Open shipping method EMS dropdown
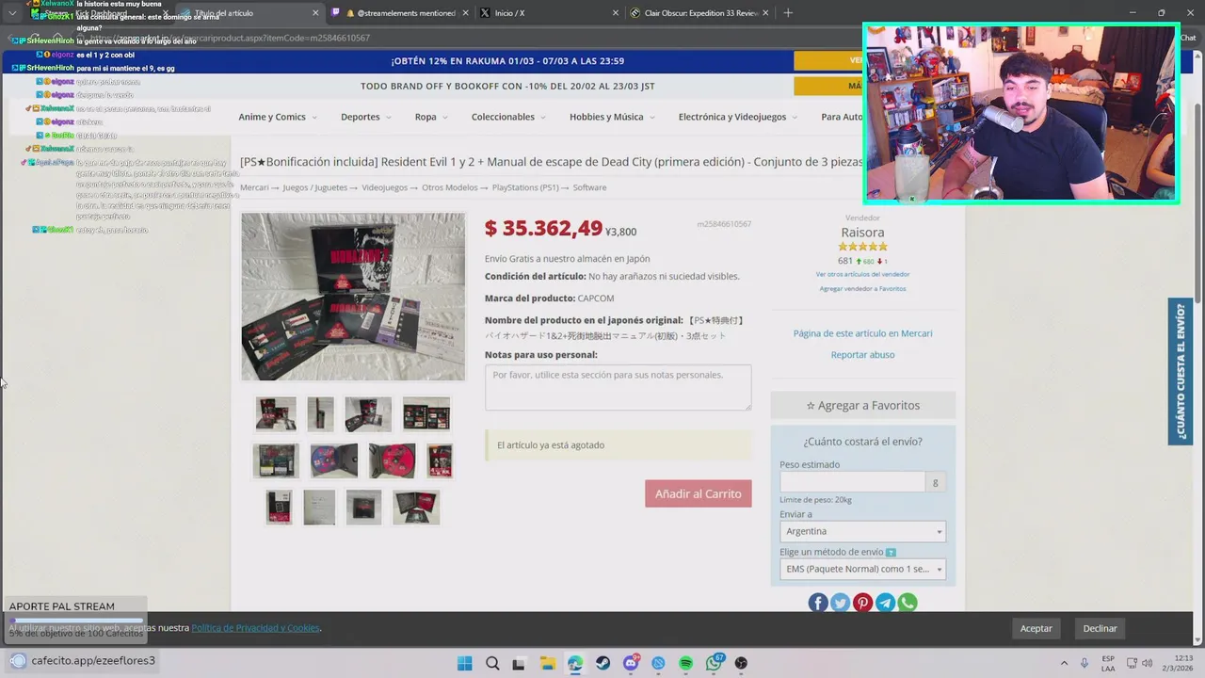1205x678 pixels. pyautogui.click(x=862, y=569)
